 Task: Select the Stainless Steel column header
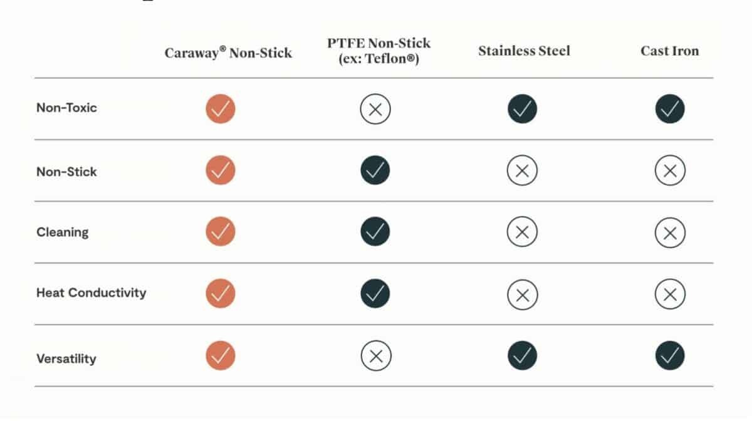(524, 51)
